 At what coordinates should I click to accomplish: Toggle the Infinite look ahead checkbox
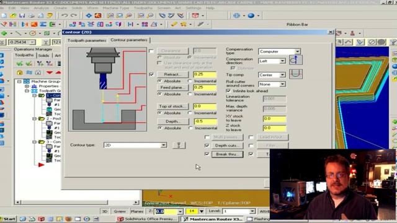point(228,91)
